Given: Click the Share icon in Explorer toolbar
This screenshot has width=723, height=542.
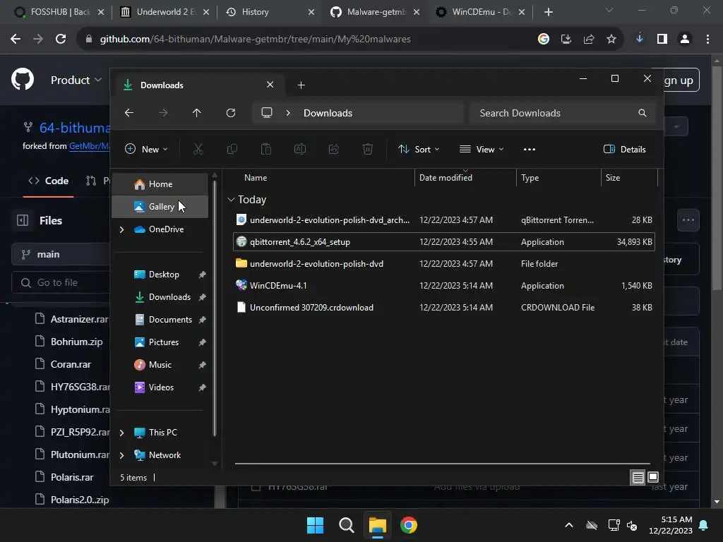Looking at the screenshot, I should coord(334,149).
